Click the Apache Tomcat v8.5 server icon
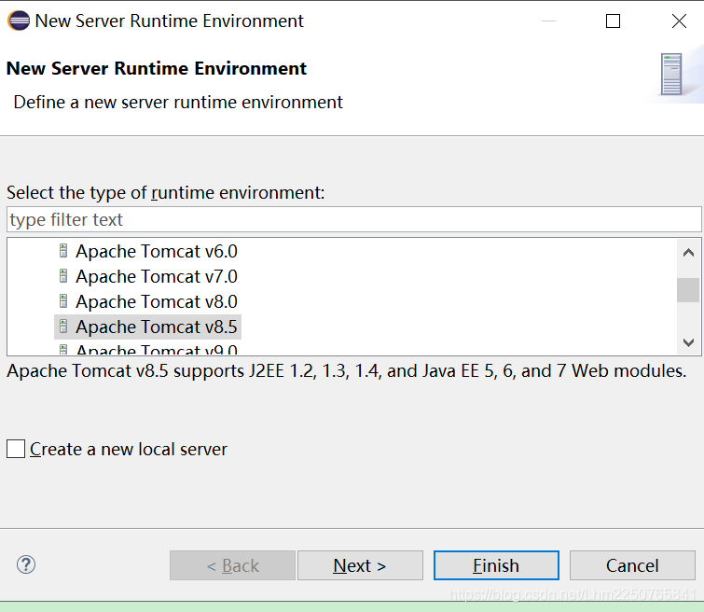This screenshot has height=612, width=704. (x=63, y=327)
